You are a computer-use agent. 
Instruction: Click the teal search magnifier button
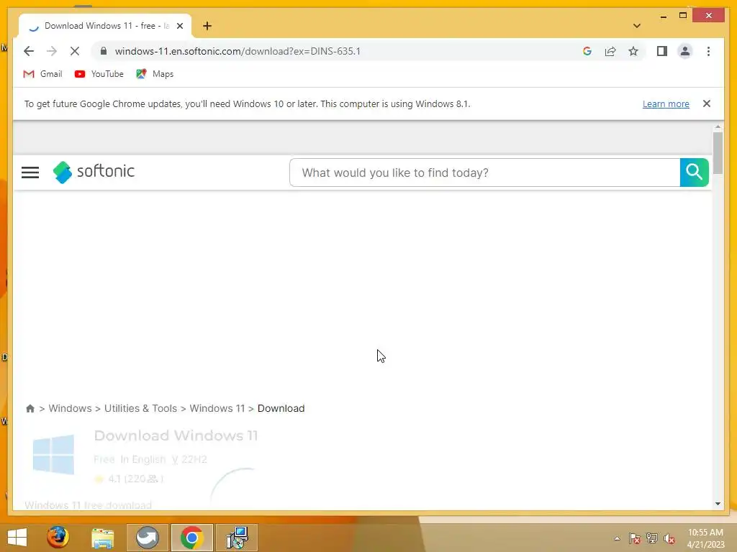click(x=695, y=172)
